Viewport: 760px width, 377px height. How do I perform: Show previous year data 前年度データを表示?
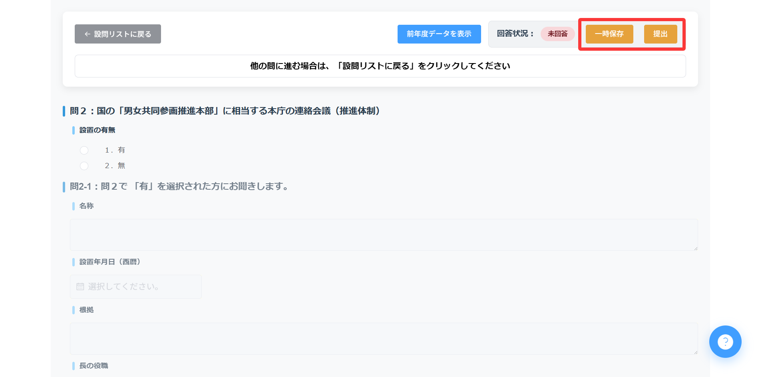[x=439, y=34]
